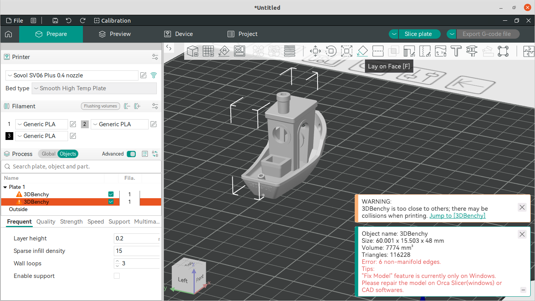Choose the Scale tool
This screenshot has width=535, height=301.
tap(346, 51)
